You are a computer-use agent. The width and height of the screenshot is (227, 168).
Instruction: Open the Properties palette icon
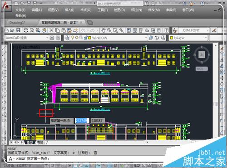pyautogui.click(x=129, y=30)
